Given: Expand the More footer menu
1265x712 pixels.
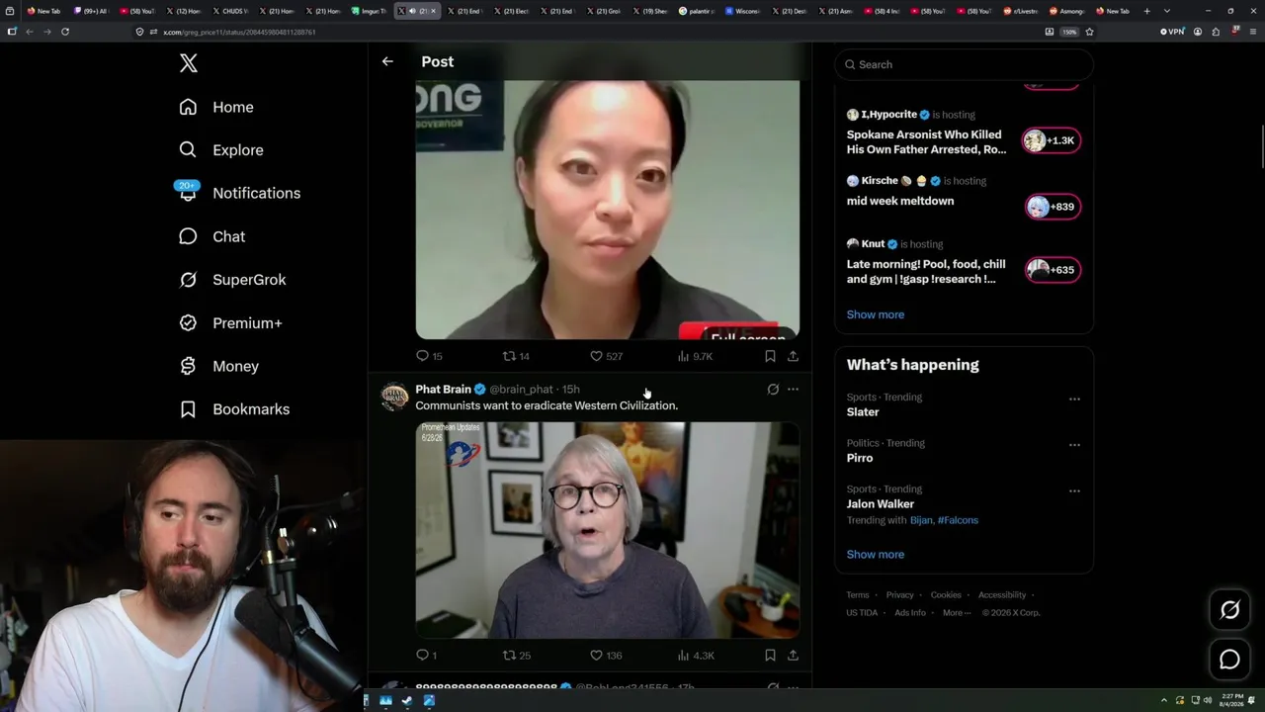Looking at the screenshot, I should (x=956, y=613).
